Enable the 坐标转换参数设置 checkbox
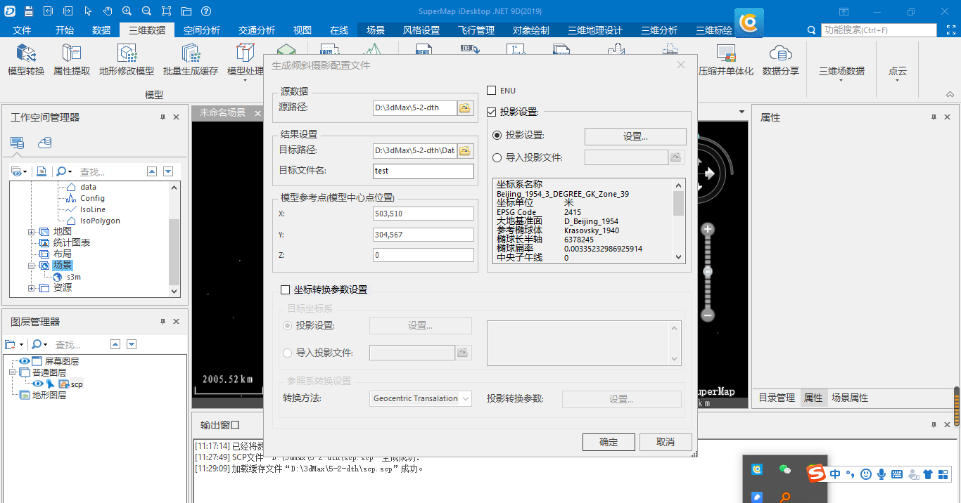 (285, 289)
